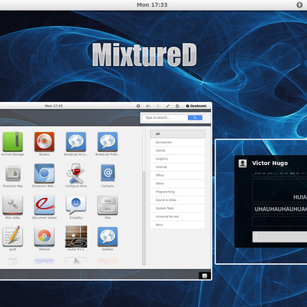The height and width of the screenshot is (307, 307).
Task: Launch the Brasero disc burner icon
Action: (x=45, y=142)
